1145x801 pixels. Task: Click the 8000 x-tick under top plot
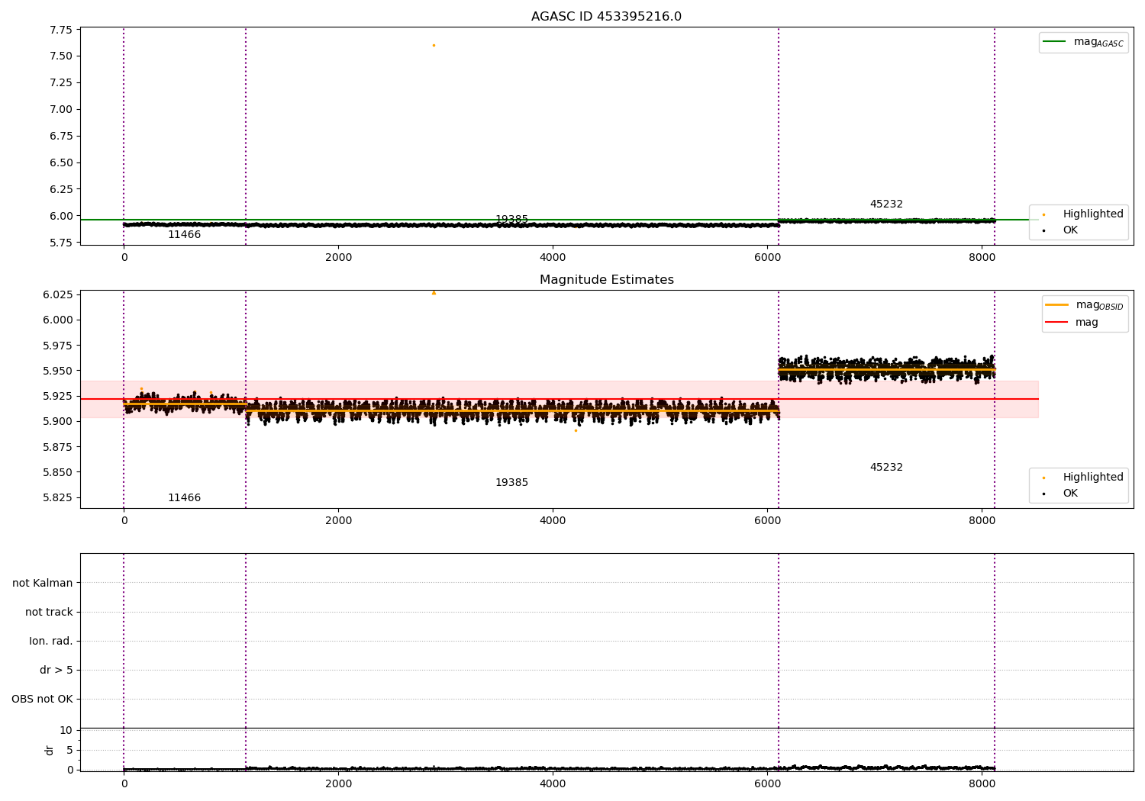click(982, 258)
